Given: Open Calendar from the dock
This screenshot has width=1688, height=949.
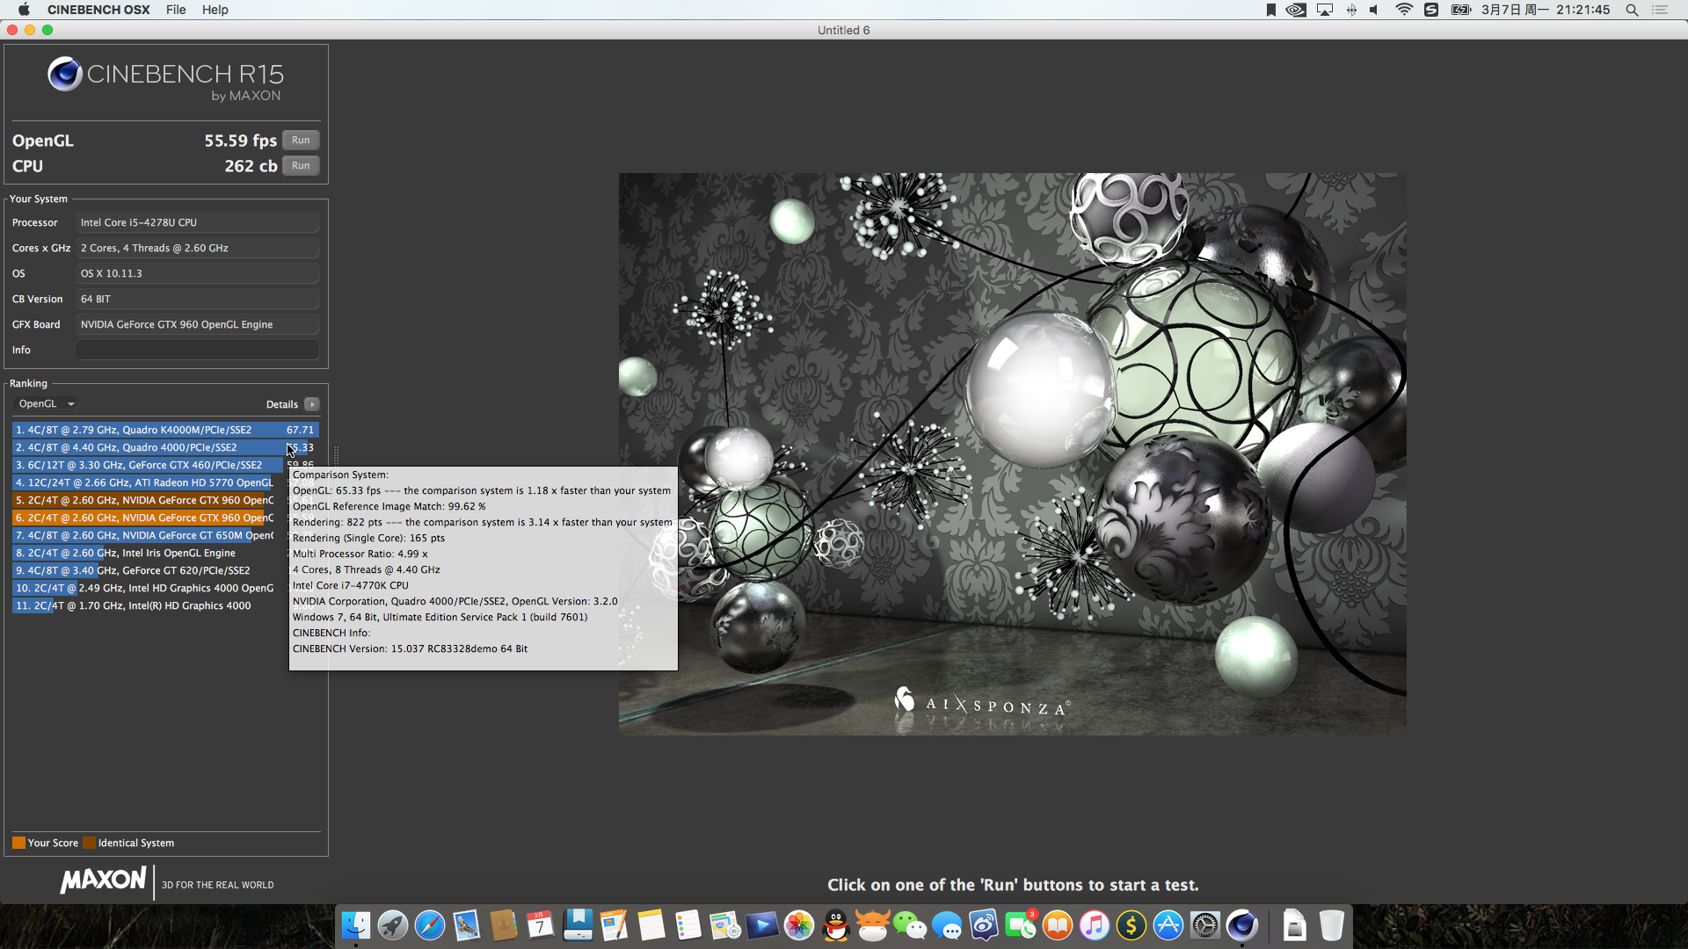Looking at the screenshot, I should tap(541, 925).
